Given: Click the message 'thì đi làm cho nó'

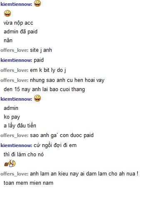Looking at the screenshot, I should tap(24, 154).
